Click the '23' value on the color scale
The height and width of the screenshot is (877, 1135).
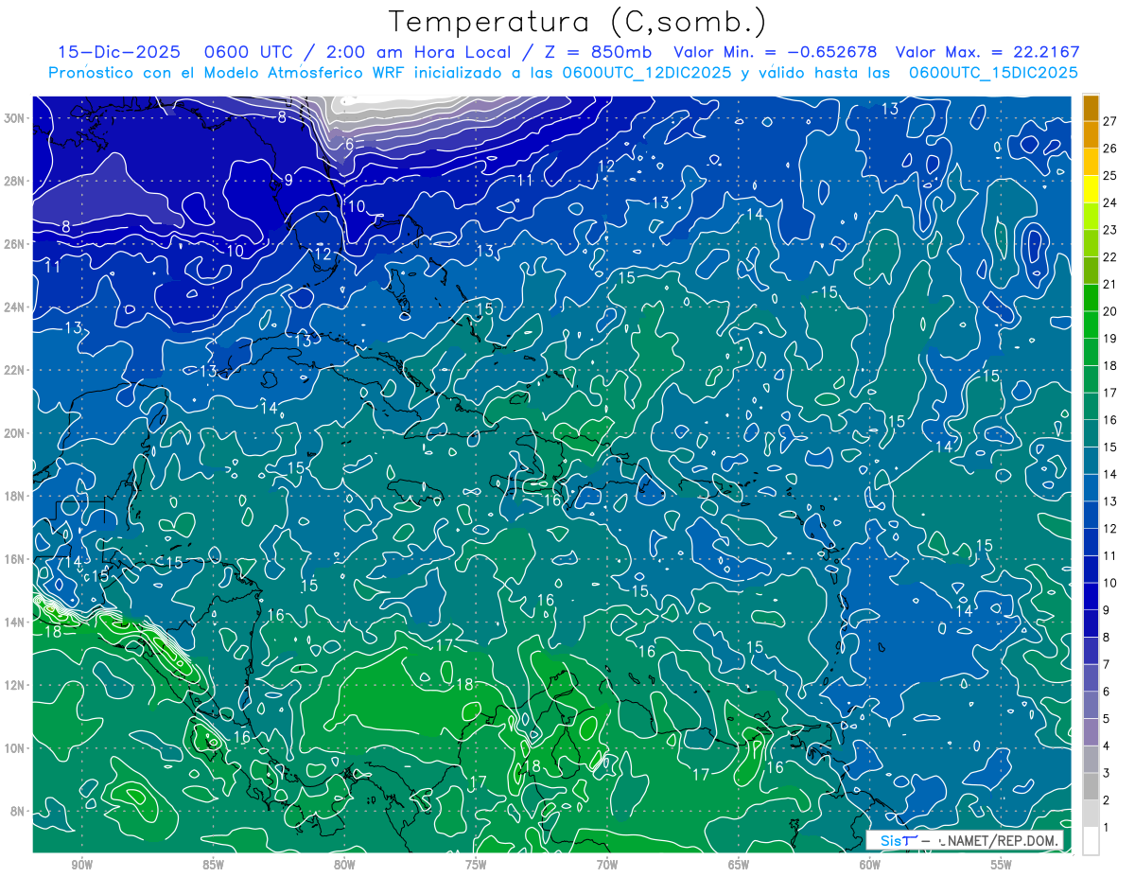click(1110, 230)
